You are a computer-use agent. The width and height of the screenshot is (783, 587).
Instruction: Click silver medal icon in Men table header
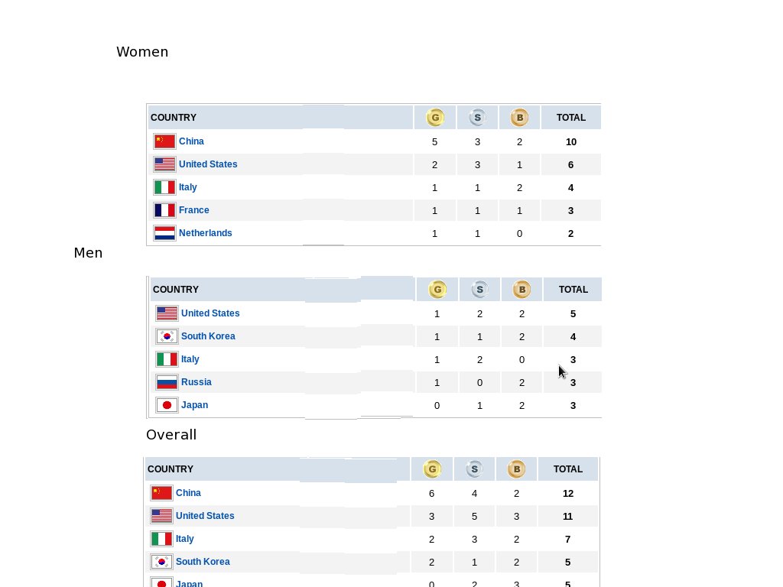coord(479,290)
